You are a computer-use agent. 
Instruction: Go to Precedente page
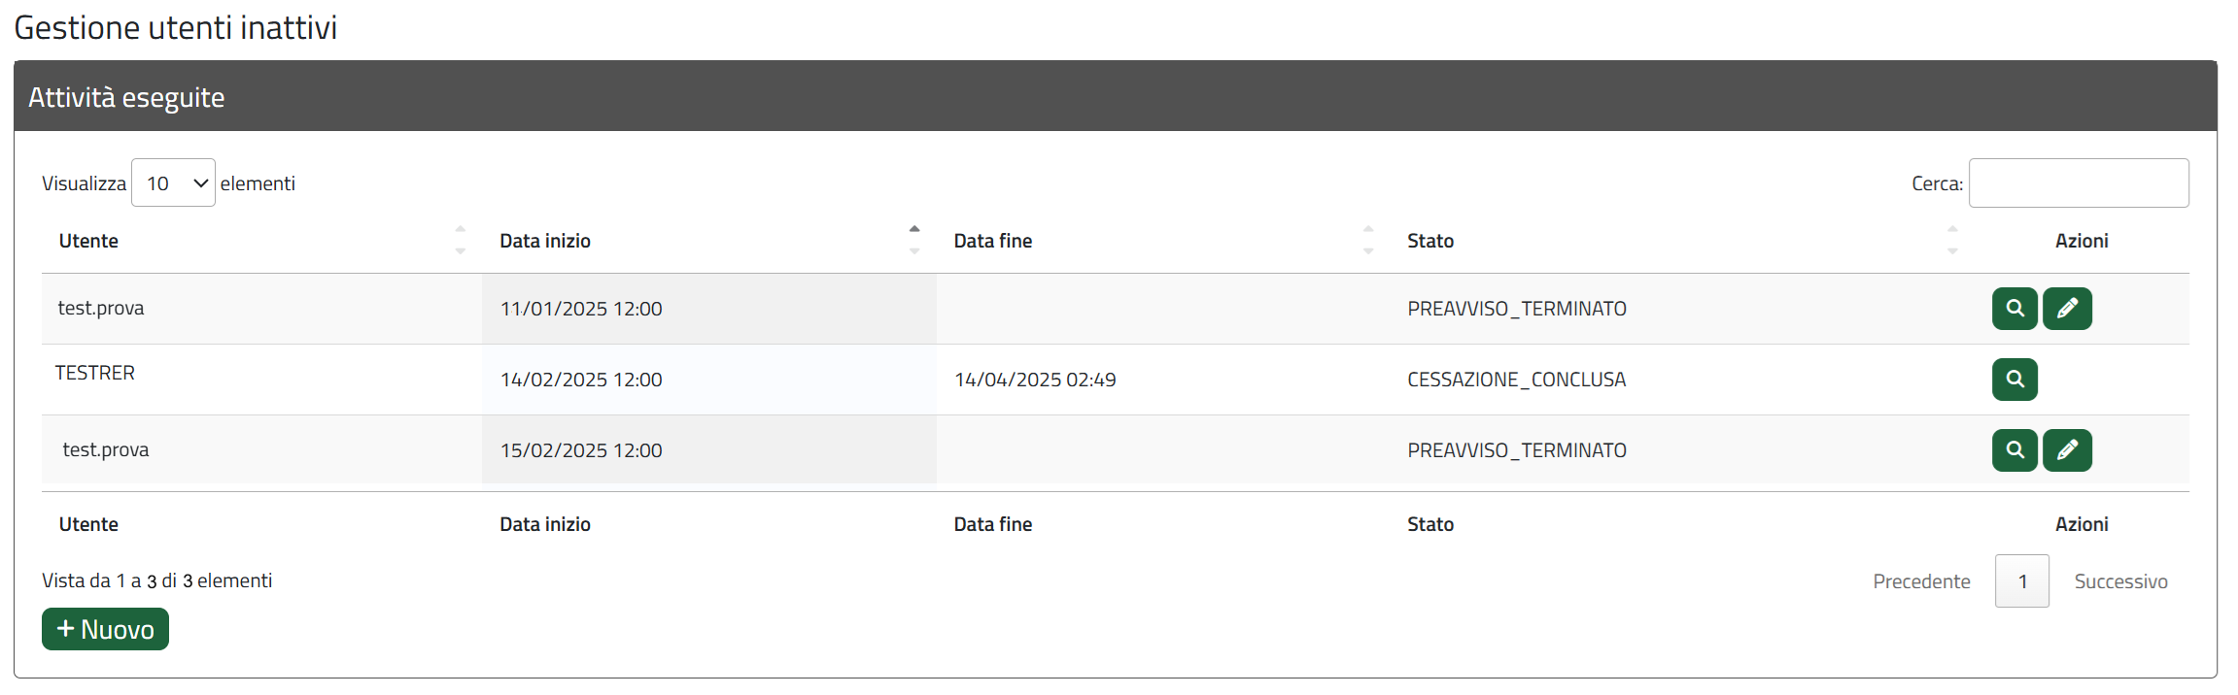(x=1921, y=581)
